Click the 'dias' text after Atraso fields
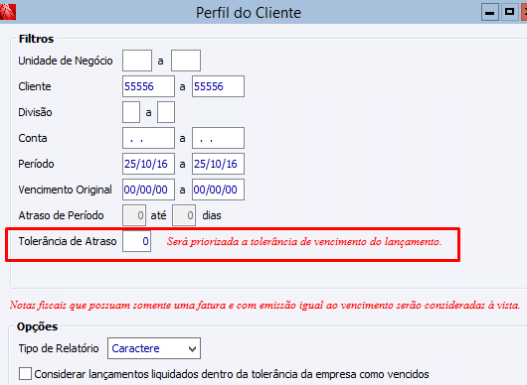This screenshot has width=527, height=385. coord(212,215)
